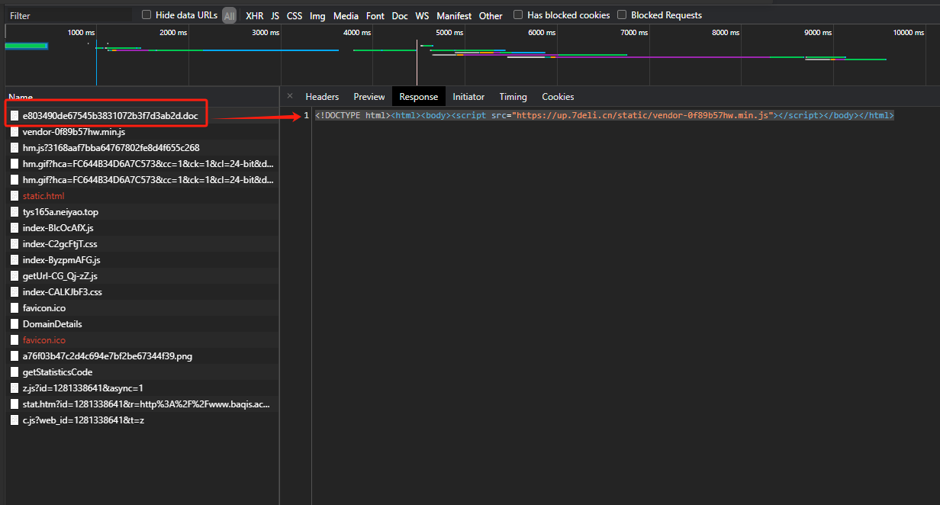Click the file icon beside tys165a.neiyao.top
This screenshot has height=505, width=940.
14,212
